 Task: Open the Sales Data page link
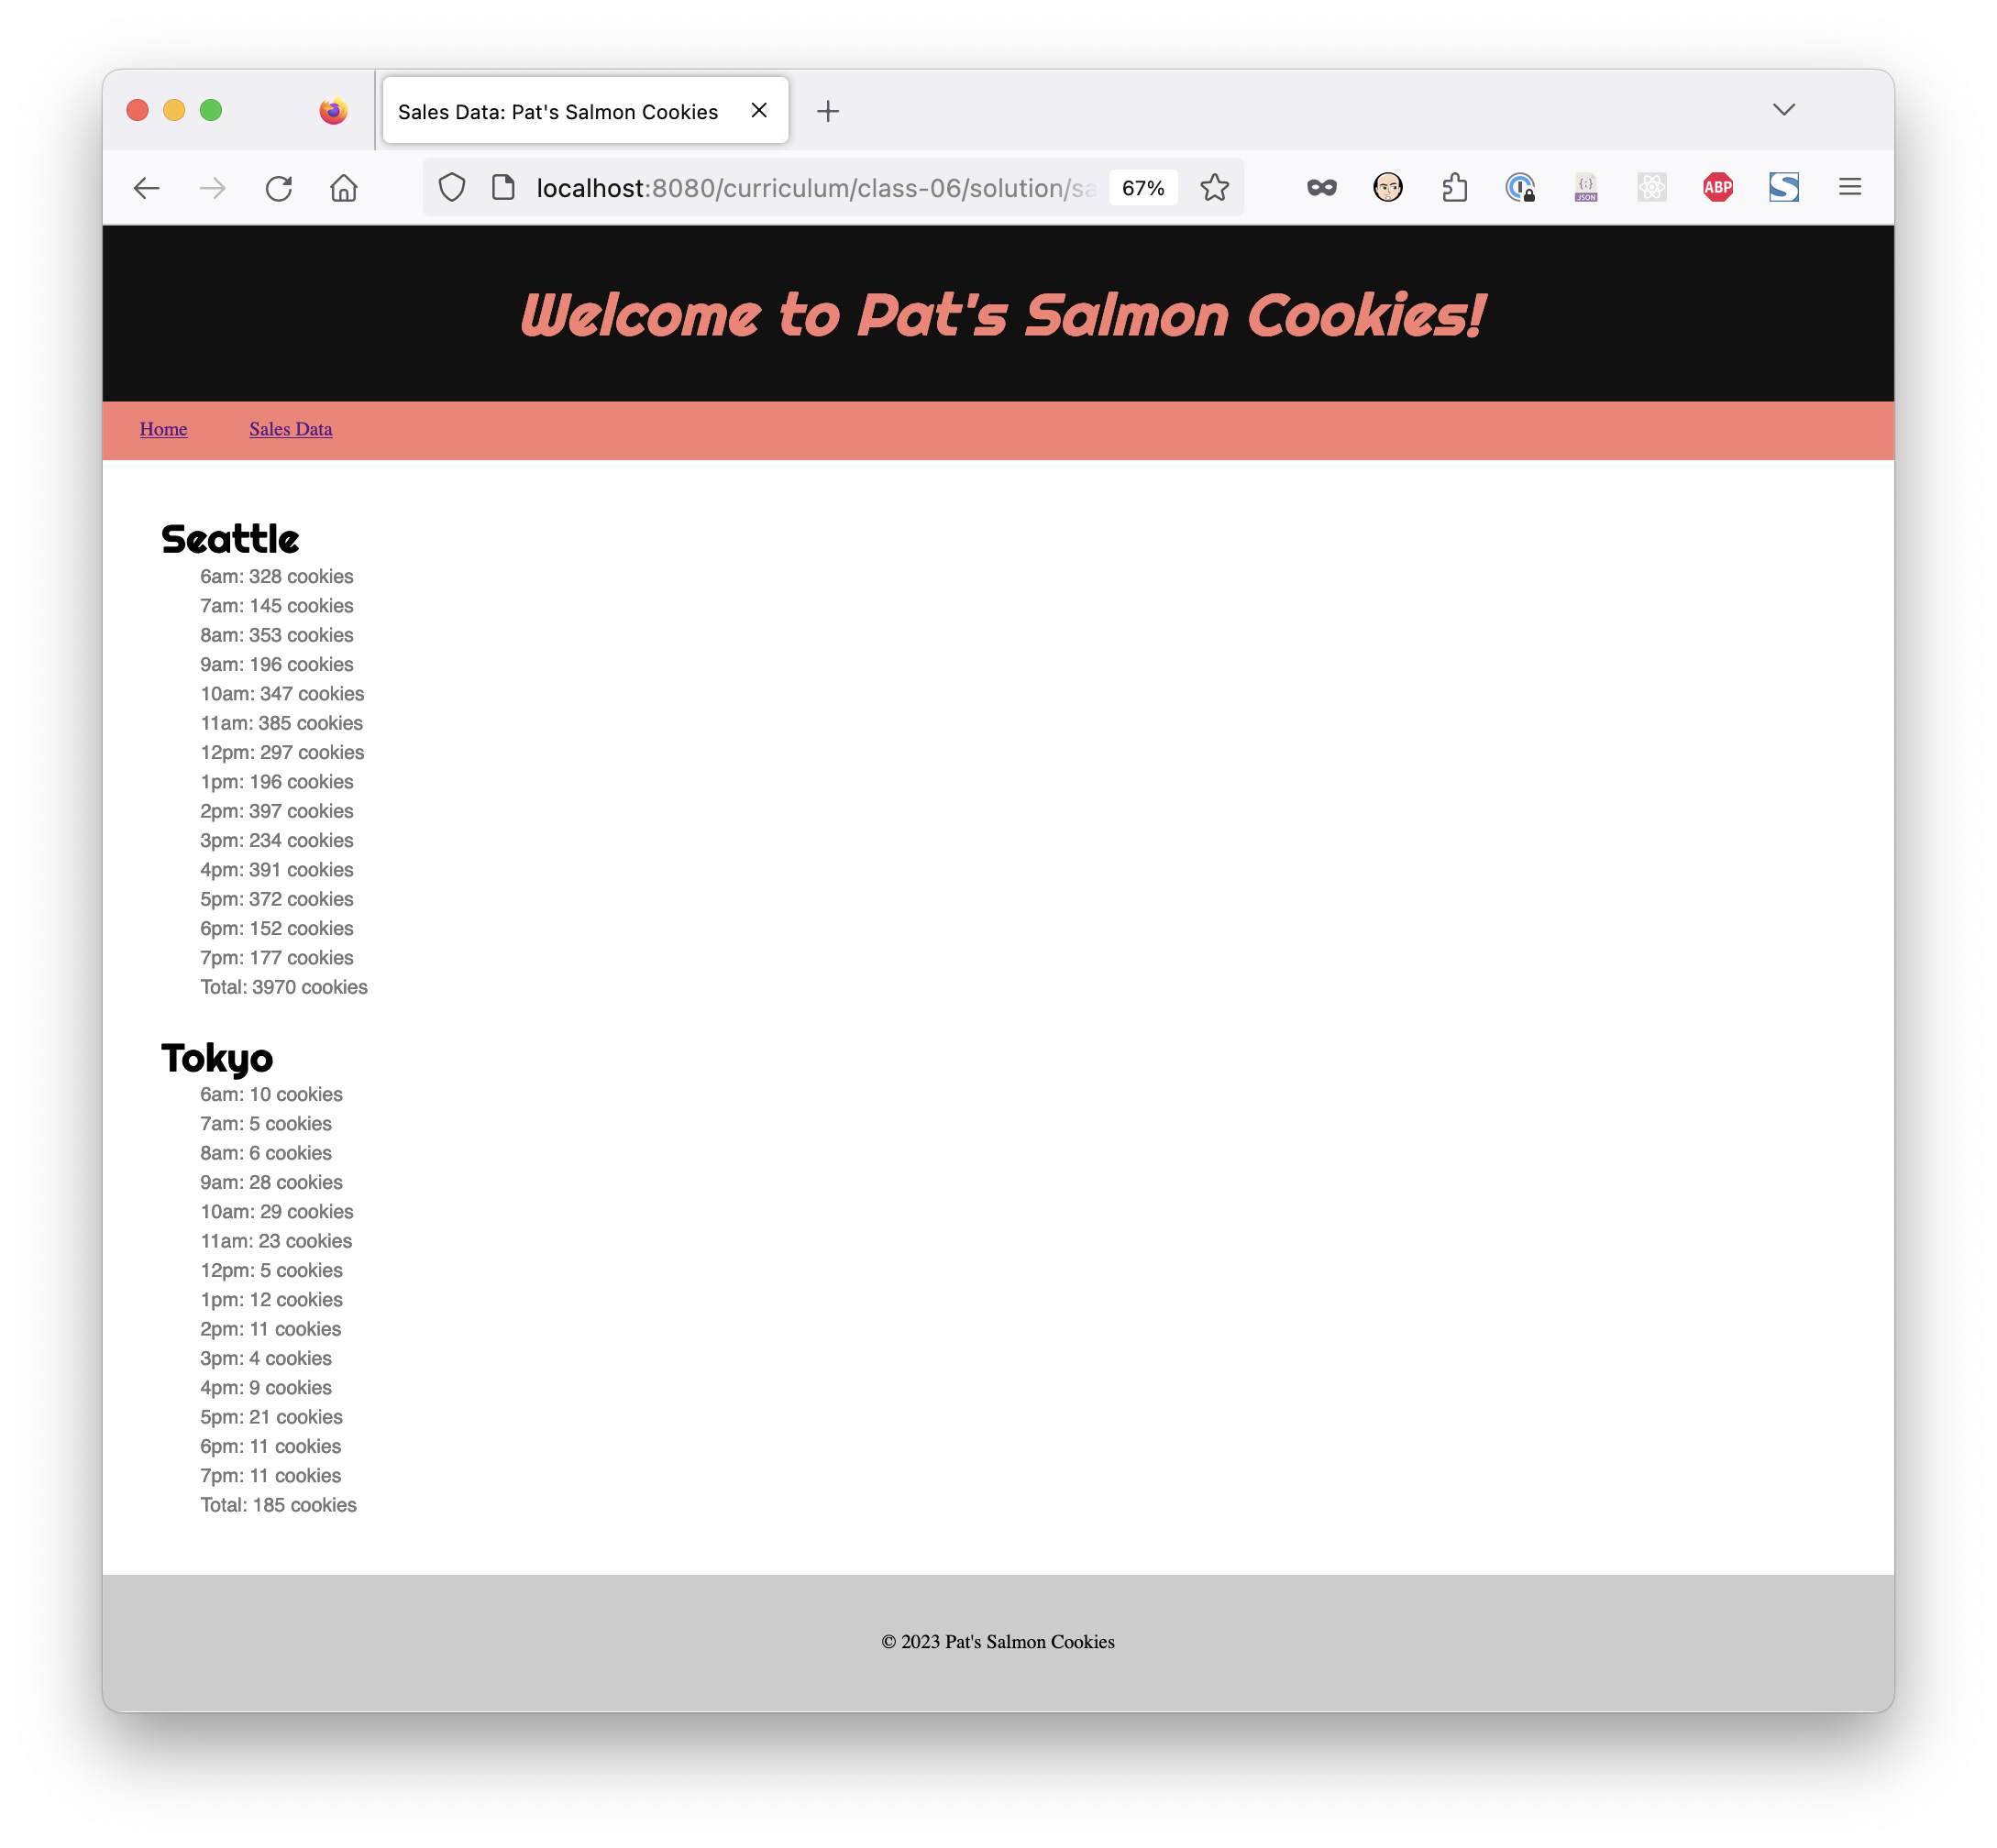tap(291, 429)
